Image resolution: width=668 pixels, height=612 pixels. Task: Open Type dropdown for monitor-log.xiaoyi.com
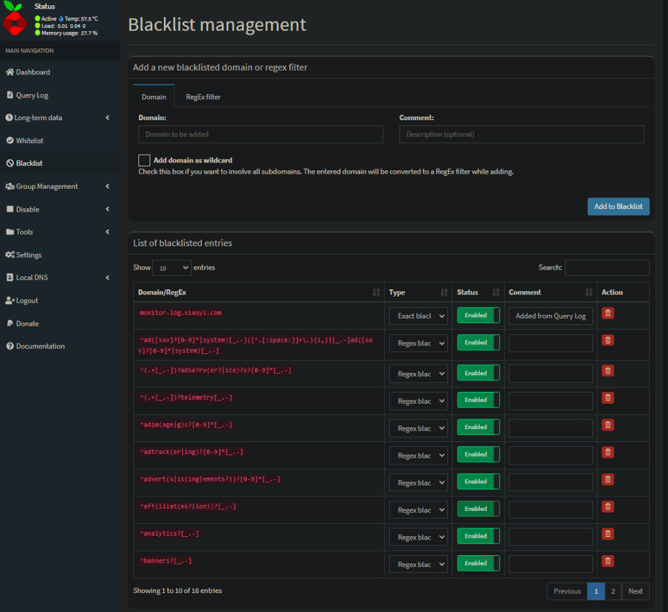click(x=418, y=316)
